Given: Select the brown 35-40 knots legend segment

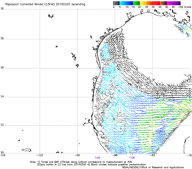Looking at the screenshot, I should (x=163, y=3).
